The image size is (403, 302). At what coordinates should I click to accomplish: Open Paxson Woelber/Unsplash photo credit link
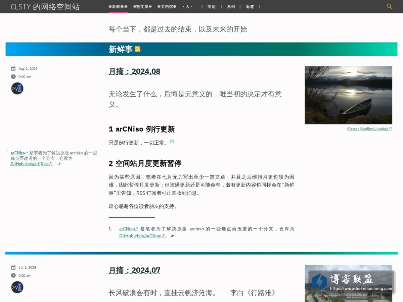[x=369, y=129]
